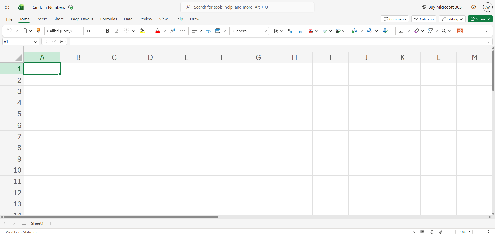Switch to the Formulas tab
Image resolution: width=495 pixels, height=235 pixels.
108,19
